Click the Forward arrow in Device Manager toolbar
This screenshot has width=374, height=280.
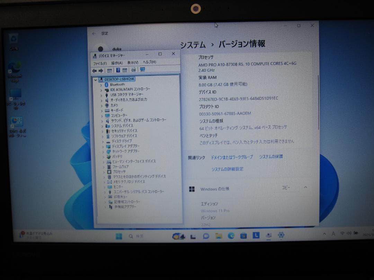click(100, 70)
